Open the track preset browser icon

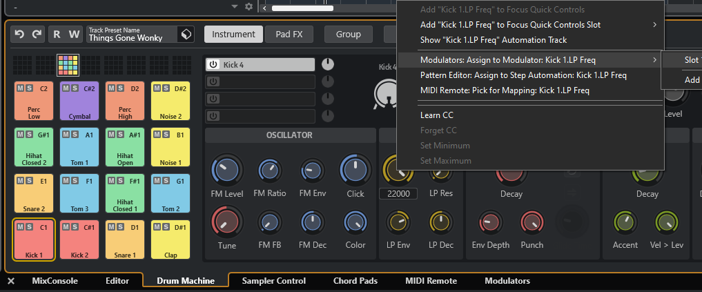185,34
